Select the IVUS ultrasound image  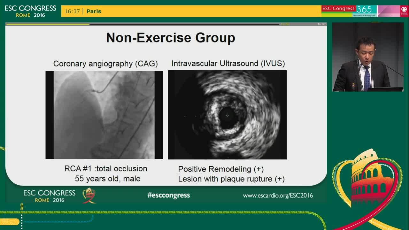[227, 115]
